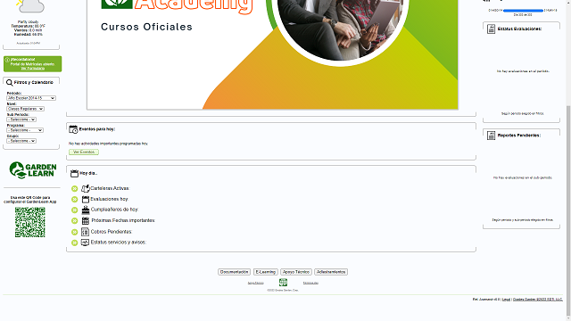Screen dimensions: 571x321
Task: Click the Garden Learn logo
Action: click(x=33, y=170)
